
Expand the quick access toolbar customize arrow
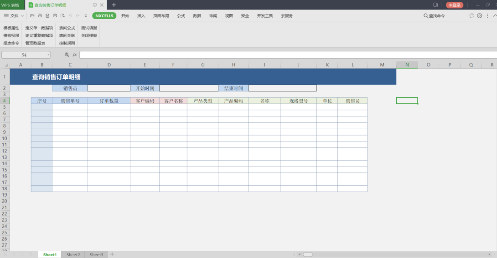(x=86, y=16)
